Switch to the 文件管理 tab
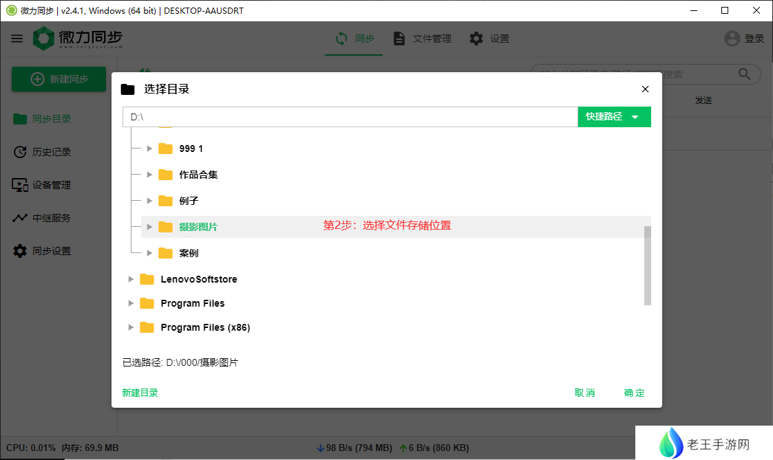The image size is (773, 460). point(422,39)
